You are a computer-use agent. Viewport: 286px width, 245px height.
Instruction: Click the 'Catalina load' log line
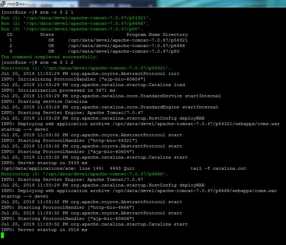click(93, 85)
